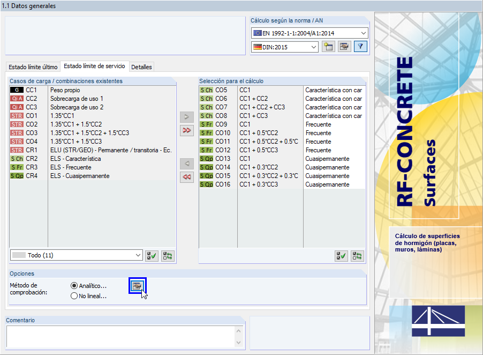Screen dimensions: 483x355
Task: Click the invert selection icon under Selección list
Action: [x=357, y=256]
